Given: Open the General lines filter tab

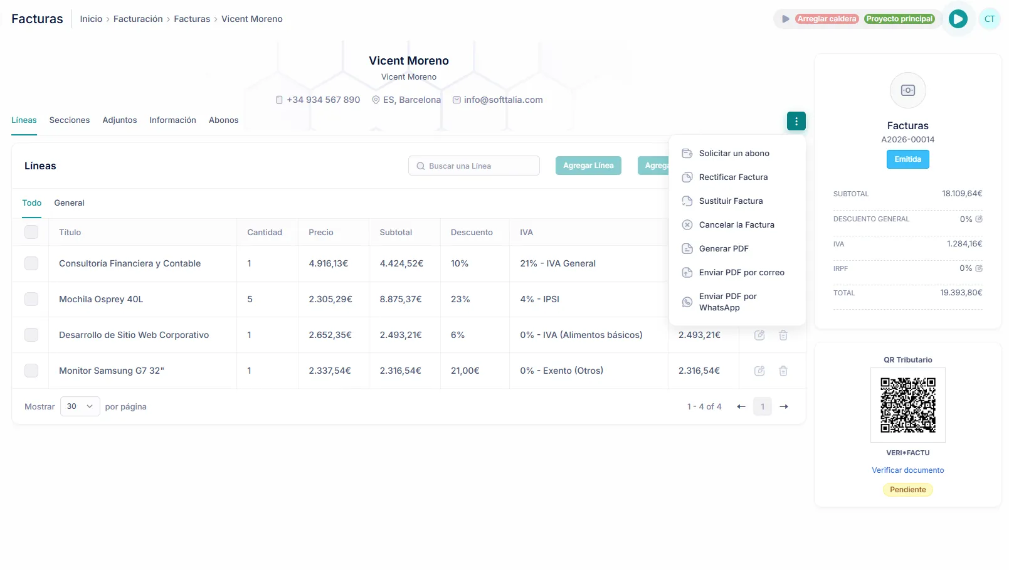Looking at the screenshot, I should click(x=69, y=203).
